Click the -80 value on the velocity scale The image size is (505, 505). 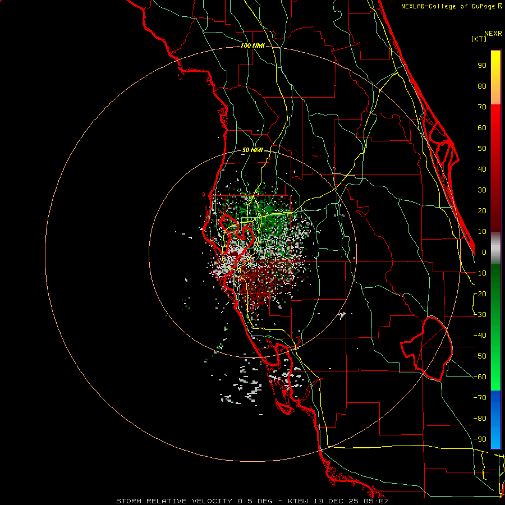(x=480, y=419)
